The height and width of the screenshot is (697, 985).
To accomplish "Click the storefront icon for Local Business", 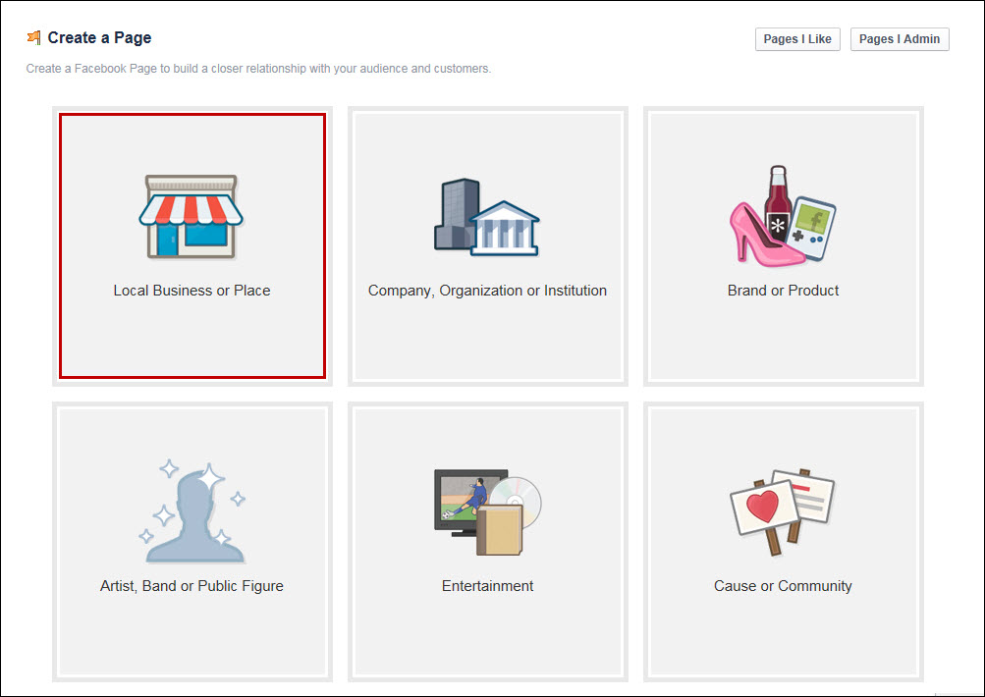I will pyautogui.click(x=191, y=217).
